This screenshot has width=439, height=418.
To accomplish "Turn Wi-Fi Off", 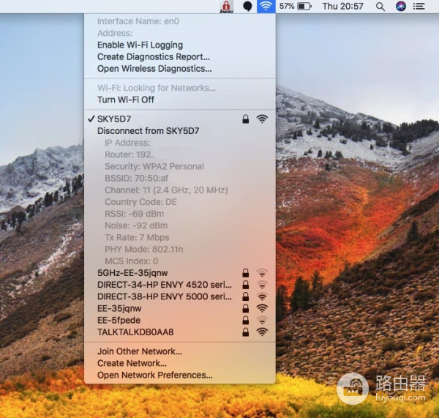I will pos(126,100).
